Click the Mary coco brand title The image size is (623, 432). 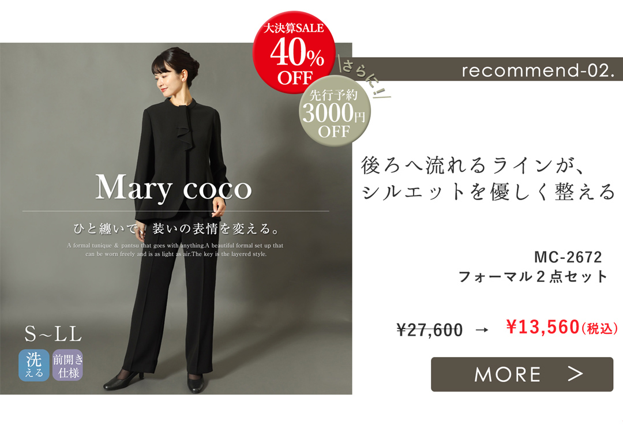(x=174, y=187)
